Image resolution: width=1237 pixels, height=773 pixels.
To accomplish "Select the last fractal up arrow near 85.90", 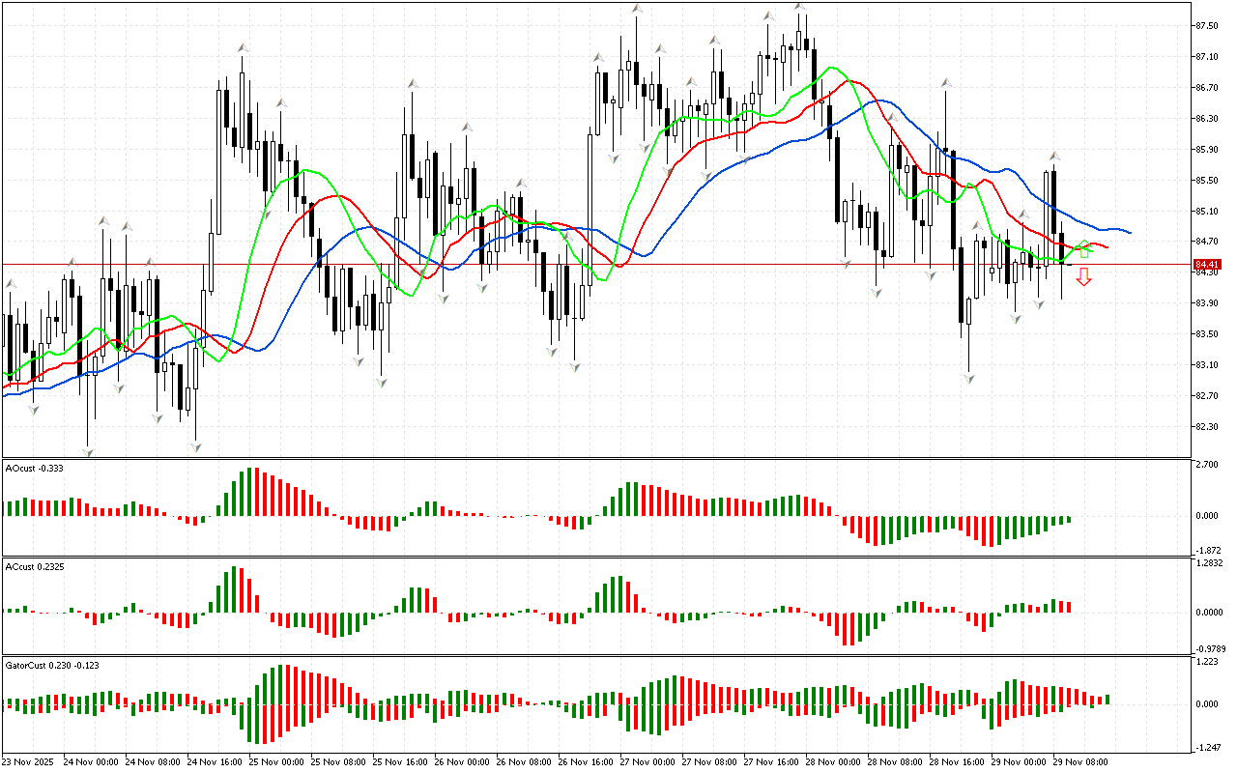I will pyautogui.click(x=1055, y=156).
